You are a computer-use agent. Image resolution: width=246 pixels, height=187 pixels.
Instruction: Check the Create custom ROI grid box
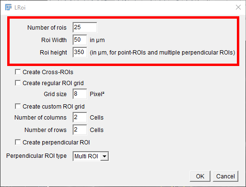pyautogui.click(x=18, y=106)
